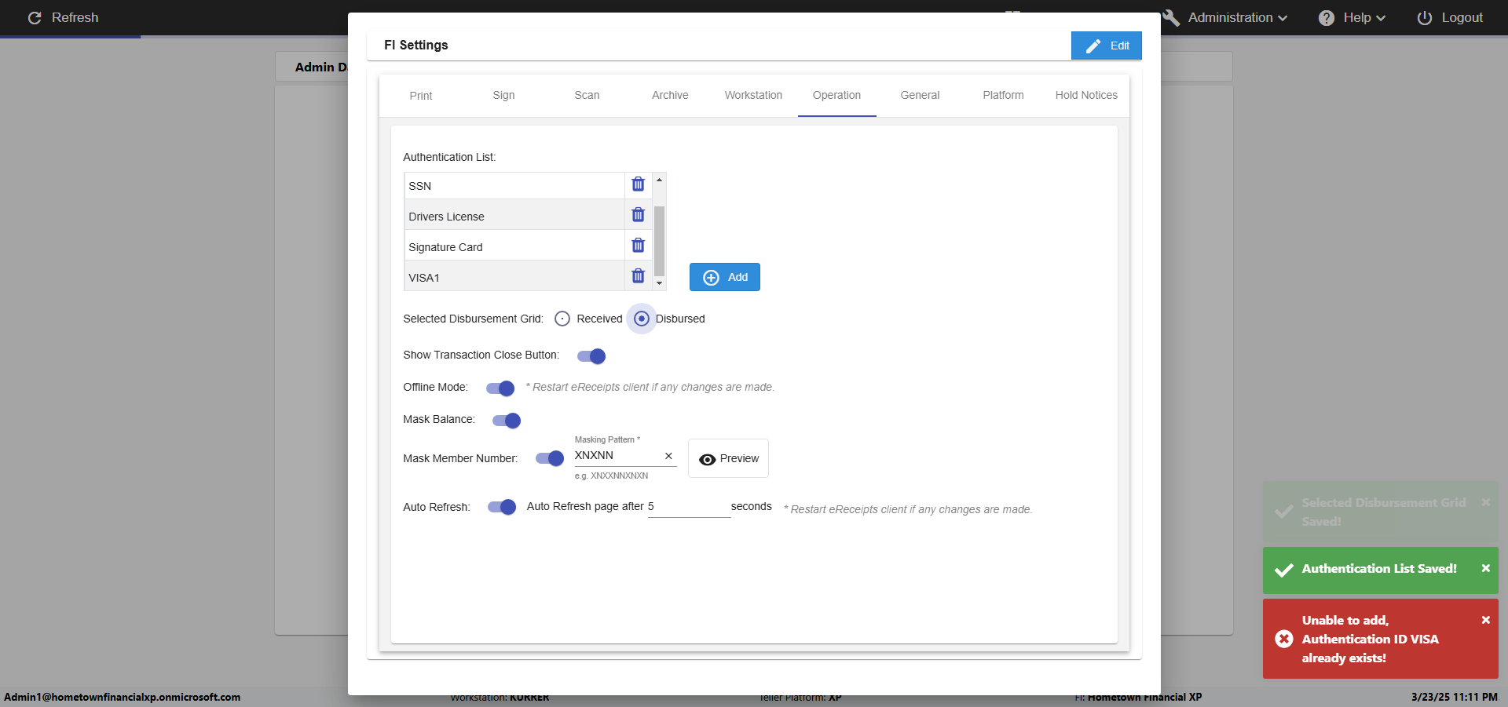Remove the Signature Card entry
This screenshot has height=707, width=1508.
point(638,246)
